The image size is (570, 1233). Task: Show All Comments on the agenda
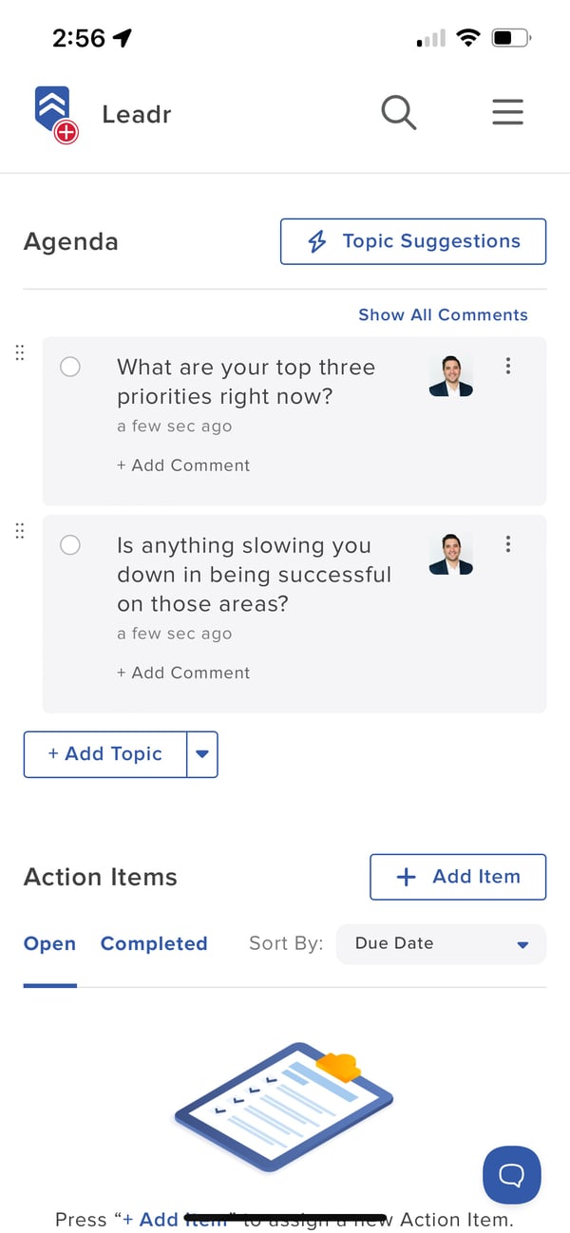click(443, 314)
